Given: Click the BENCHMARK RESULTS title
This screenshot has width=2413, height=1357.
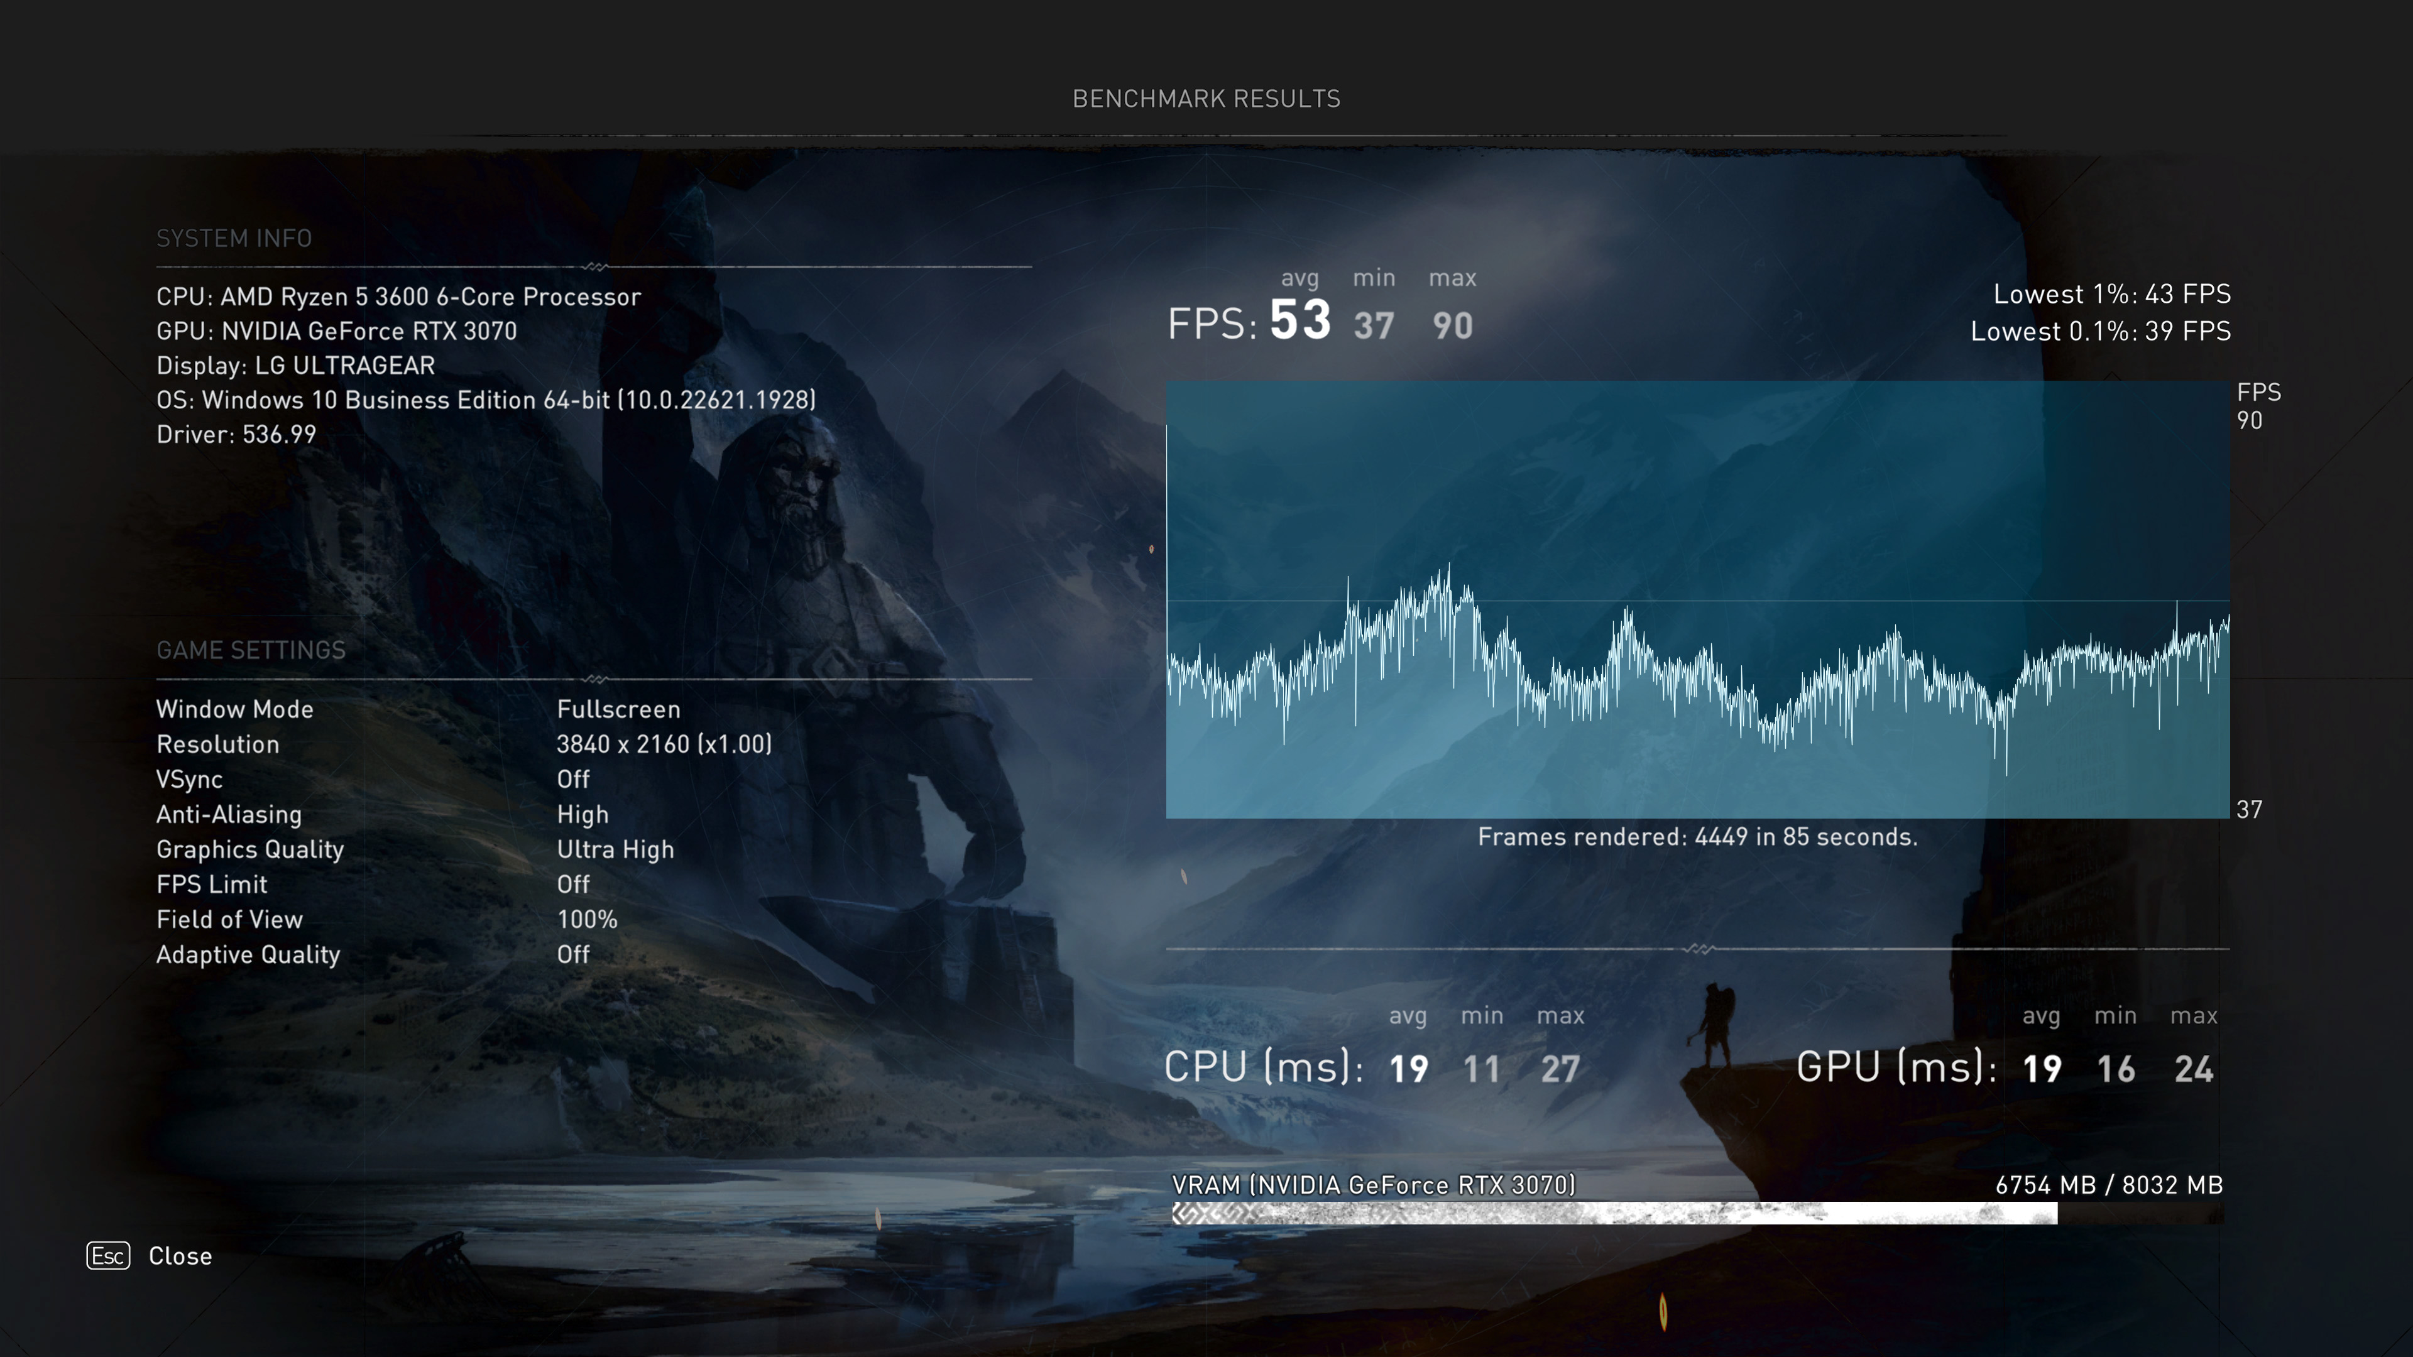Looking at the screenshot, I should pos(1206,99).
